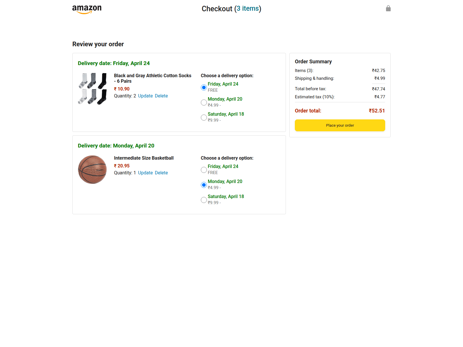Delete the basketball from the order
Image resolution: width=463 pixels, height=347 pixels.
pos(161,173)
